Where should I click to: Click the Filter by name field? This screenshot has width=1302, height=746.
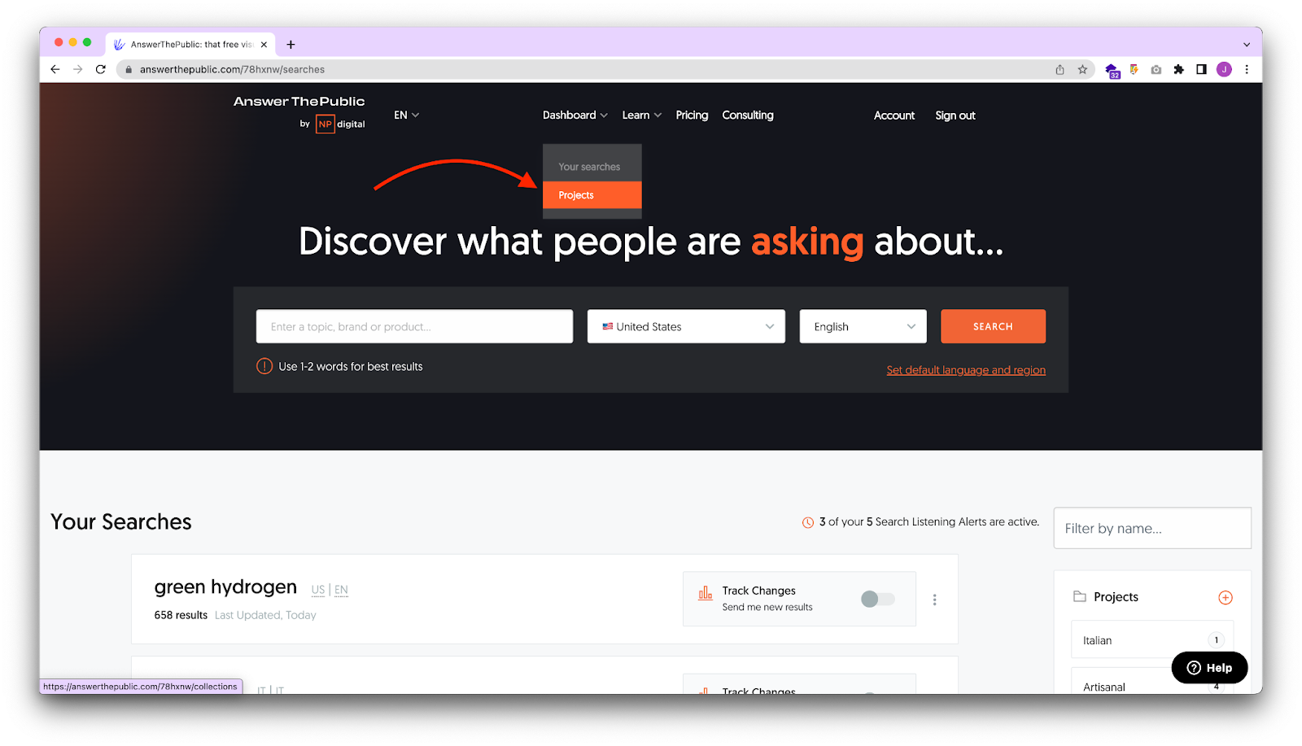tap(1152, 528)
